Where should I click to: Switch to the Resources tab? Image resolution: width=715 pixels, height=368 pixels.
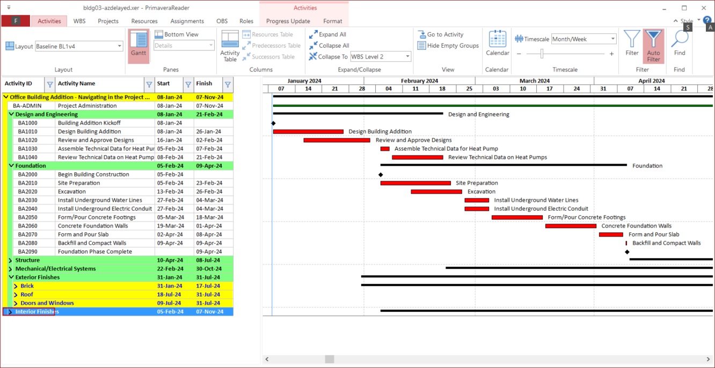[x=144, y=21]
